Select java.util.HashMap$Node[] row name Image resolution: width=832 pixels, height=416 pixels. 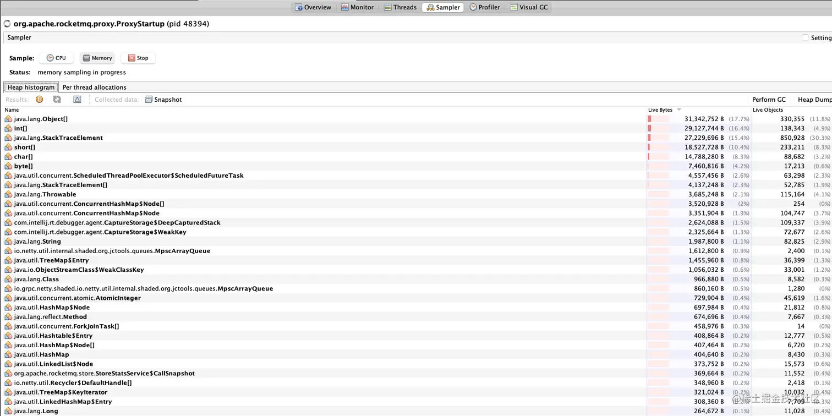coord(54,345)
